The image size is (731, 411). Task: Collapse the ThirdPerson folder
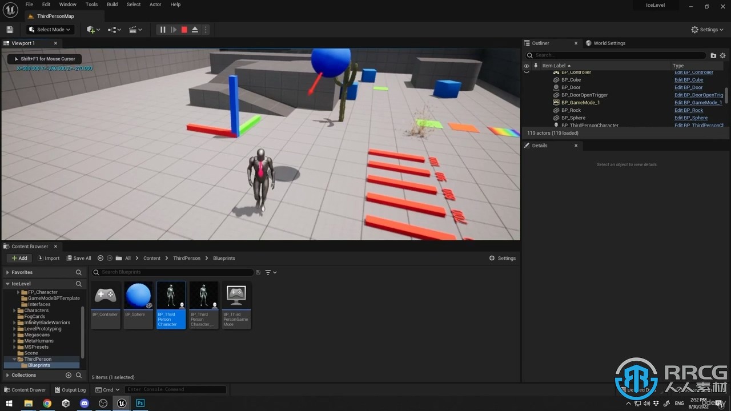click(15, 359)
